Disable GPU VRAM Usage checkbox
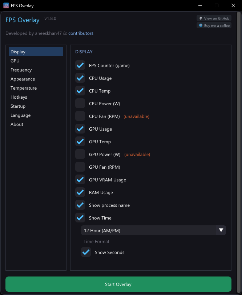The image size is (242, 295). (80, 180)
